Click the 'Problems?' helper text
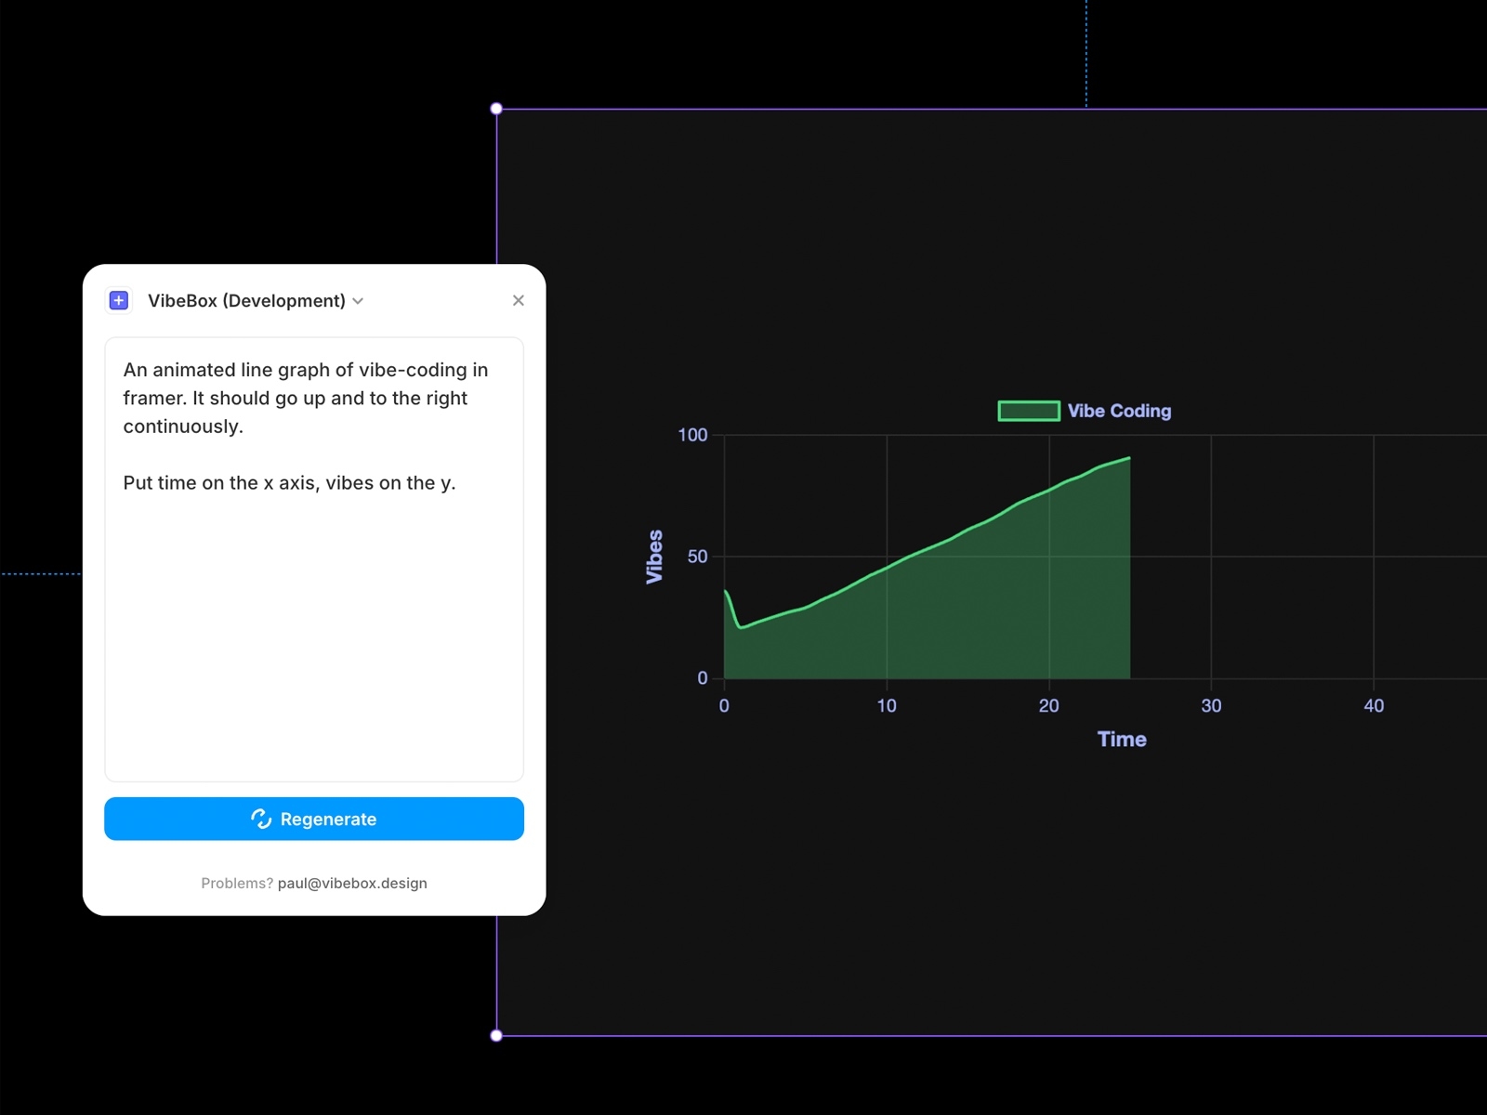 click(237, 883)
